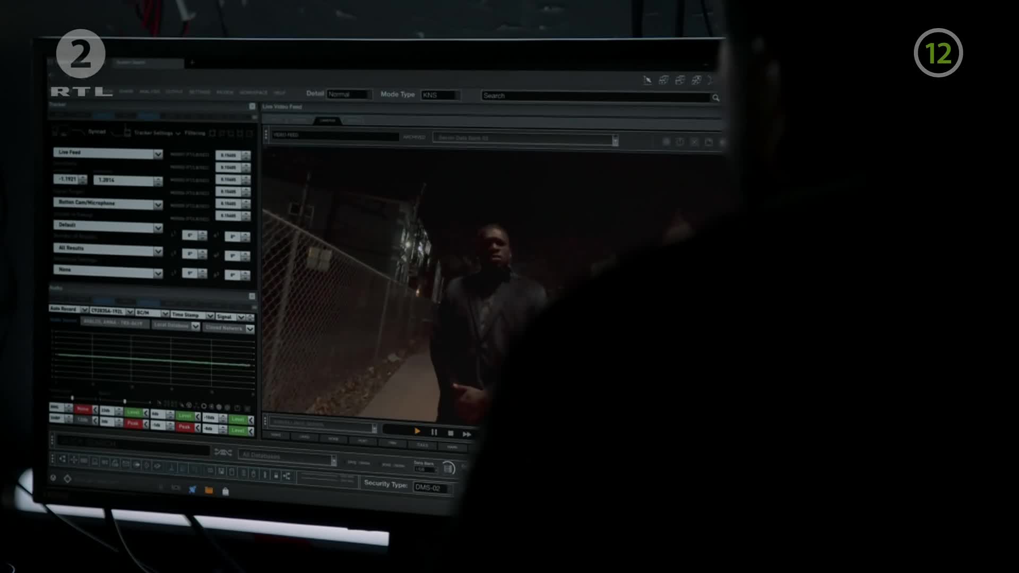Toggle the red Peak indicator button
Image resolution: width=1019 pixels, height=573 pixels.
133,423
